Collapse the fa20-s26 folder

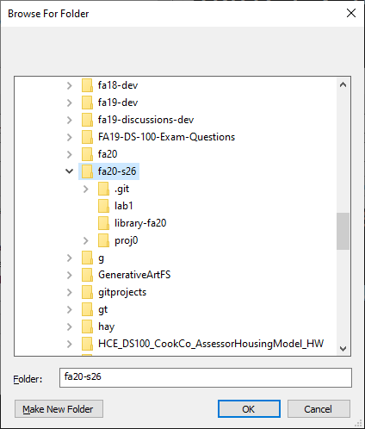point(69,171)
